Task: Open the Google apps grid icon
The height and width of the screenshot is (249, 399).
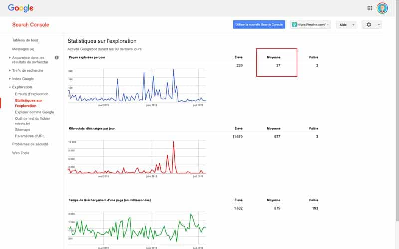Action: click(370, 8)
